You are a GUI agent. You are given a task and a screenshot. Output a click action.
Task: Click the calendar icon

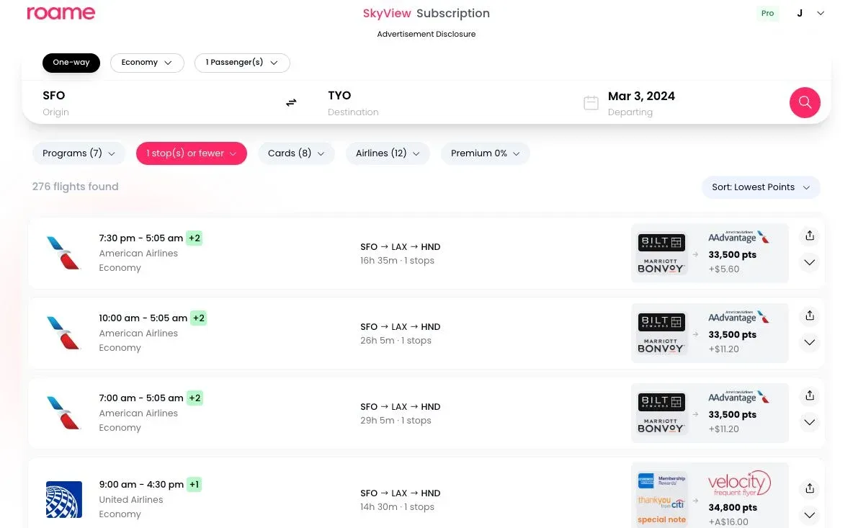point(591,103)
